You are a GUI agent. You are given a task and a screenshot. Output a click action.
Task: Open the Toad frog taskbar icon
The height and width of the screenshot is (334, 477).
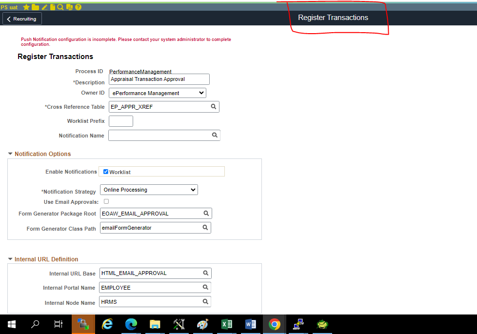tap(322, 324)
